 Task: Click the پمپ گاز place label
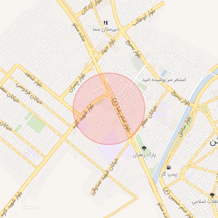(x=169, y=174)
